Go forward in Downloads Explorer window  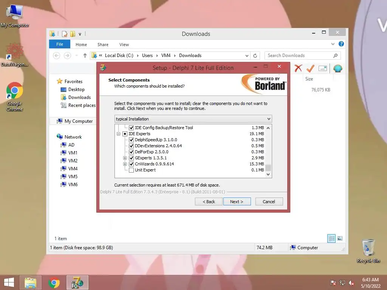67,56
